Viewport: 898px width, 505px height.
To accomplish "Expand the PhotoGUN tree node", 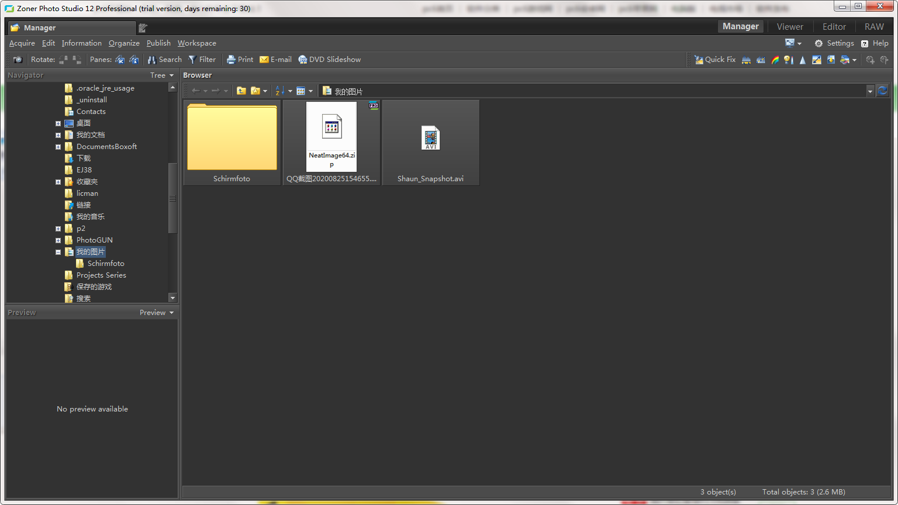I will pyautogui.click(x=58, y=240).
